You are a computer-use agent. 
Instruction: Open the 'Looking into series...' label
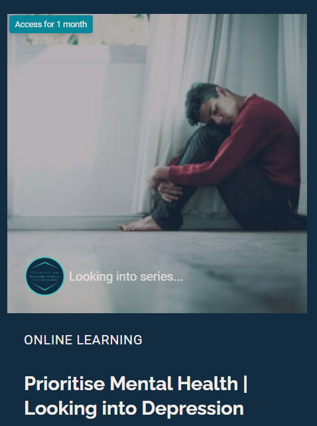pyautogui.click(x=126, y=277)
